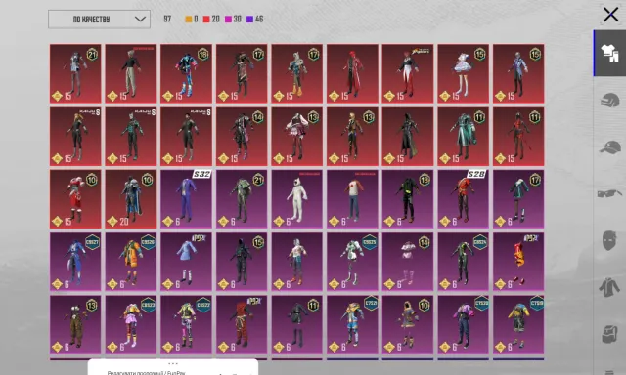The width and height of the screenshot is (626, 375).
Task: Select blue cape outfit card valued 20
Action: pos(131,199)
